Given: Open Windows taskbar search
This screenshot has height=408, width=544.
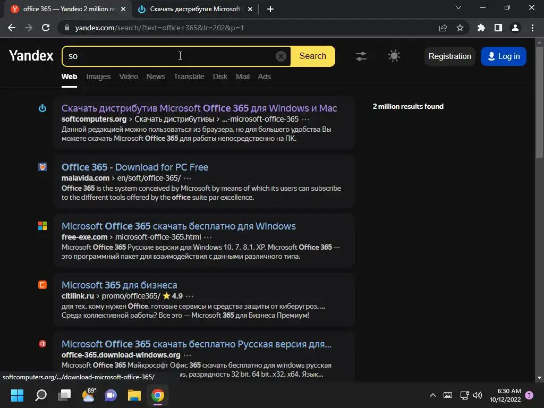Looking at the screenshot, I should (41, 395).
